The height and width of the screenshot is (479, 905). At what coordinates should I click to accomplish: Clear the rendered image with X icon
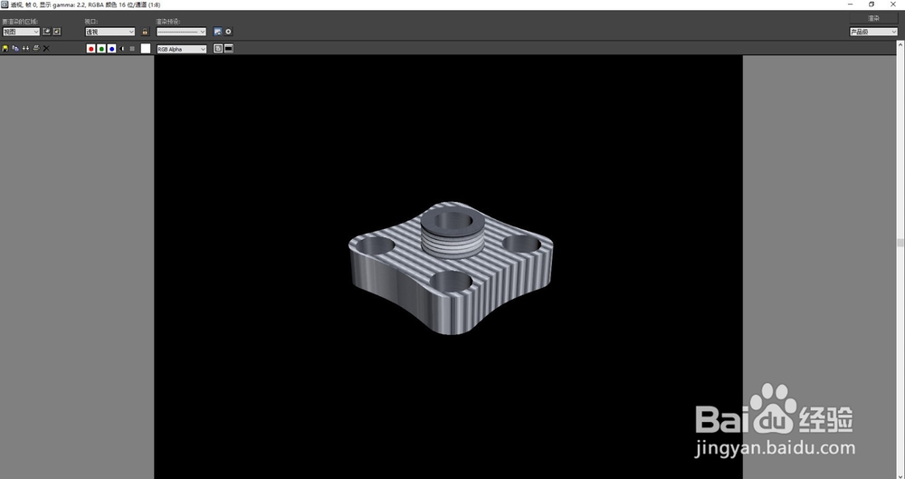[47, 49]
